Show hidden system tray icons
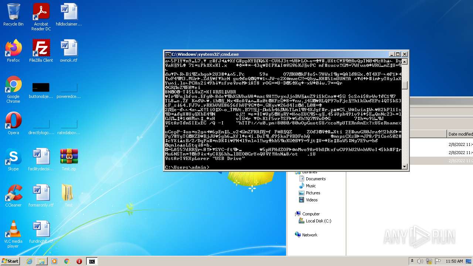The height and width of the screenshot is (266, 473). click(412, 261)
